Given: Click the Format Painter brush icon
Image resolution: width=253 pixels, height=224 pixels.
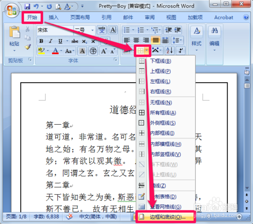Looking at the screenshot, I should pos(28,47).
